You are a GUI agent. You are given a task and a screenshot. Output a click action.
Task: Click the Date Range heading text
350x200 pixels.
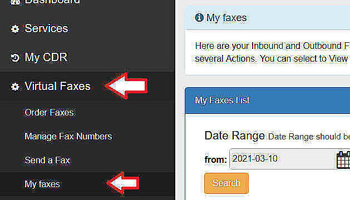[235, 136]
